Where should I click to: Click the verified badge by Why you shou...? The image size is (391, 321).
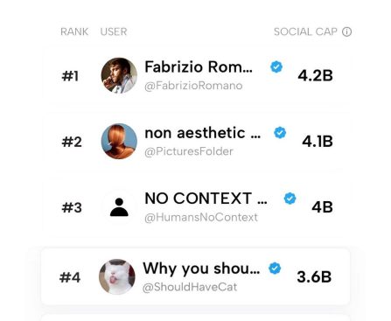[275, 269]
